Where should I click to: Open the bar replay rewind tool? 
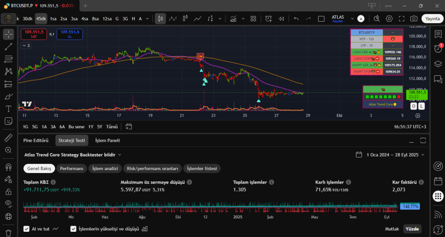click(282, 19)
